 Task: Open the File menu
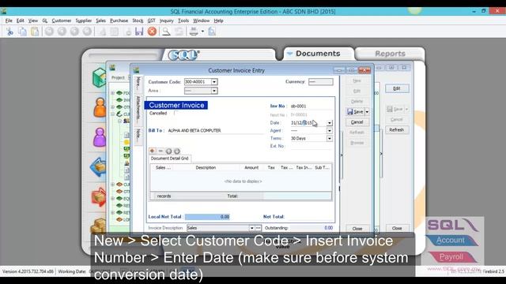click(x=9, y=21)
